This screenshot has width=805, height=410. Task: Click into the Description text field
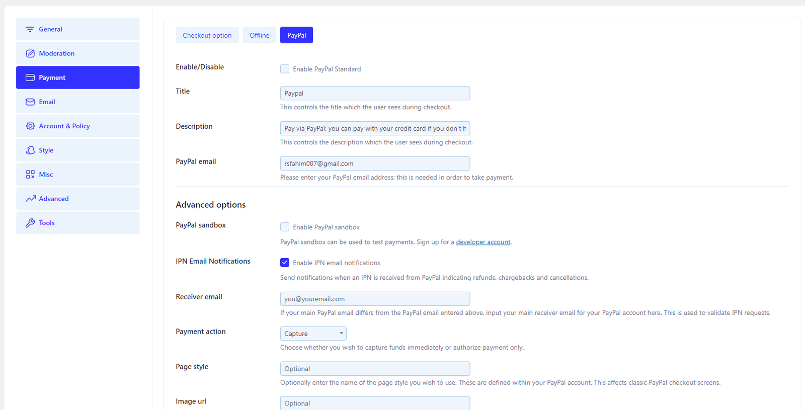click(x=375, y=128)
